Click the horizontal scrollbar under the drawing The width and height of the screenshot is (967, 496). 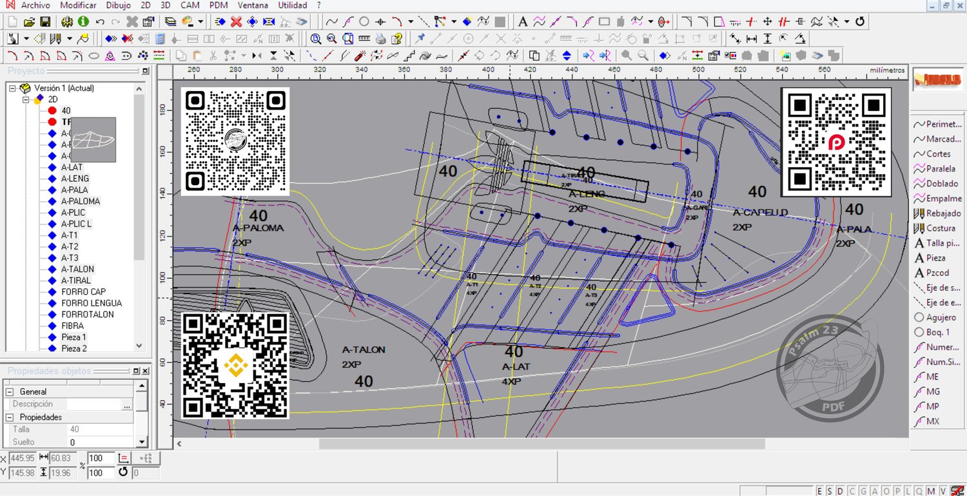tap(542, 444)
